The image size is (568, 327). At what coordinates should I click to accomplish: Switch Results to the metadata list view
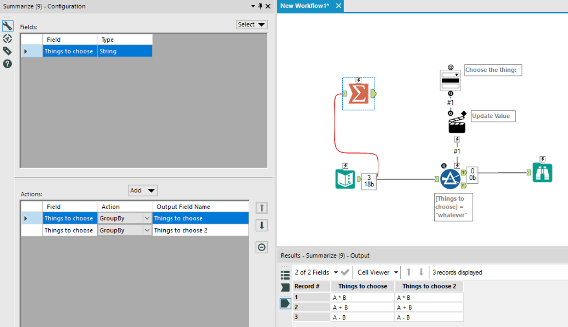tap(285, 275)
